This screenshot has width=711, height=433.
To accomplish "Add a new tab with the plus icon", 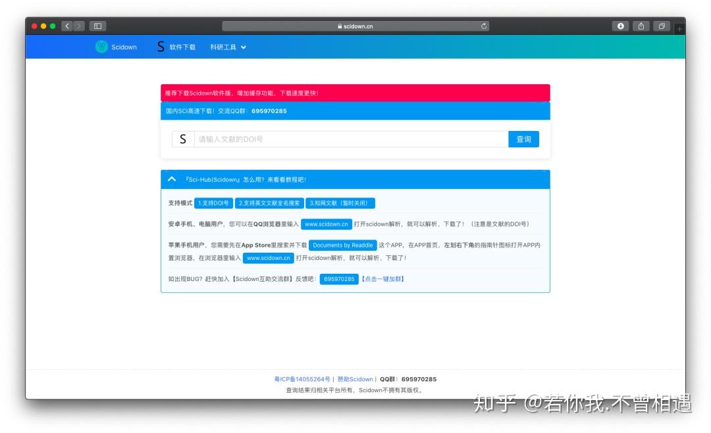I will pos(679,29).
